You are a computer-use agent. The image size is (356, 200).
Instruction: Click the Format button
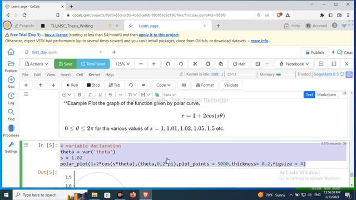[x=205, y=85]
